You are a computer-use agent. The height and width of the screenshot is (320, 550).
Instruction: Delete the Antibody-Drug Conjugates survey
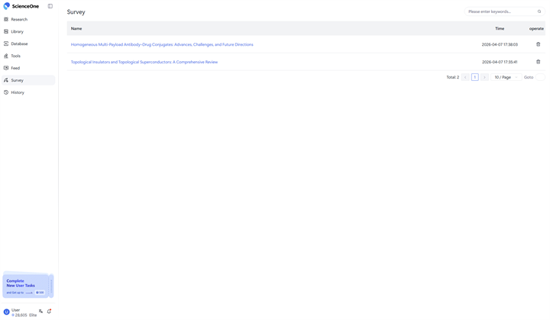point(538,44)
